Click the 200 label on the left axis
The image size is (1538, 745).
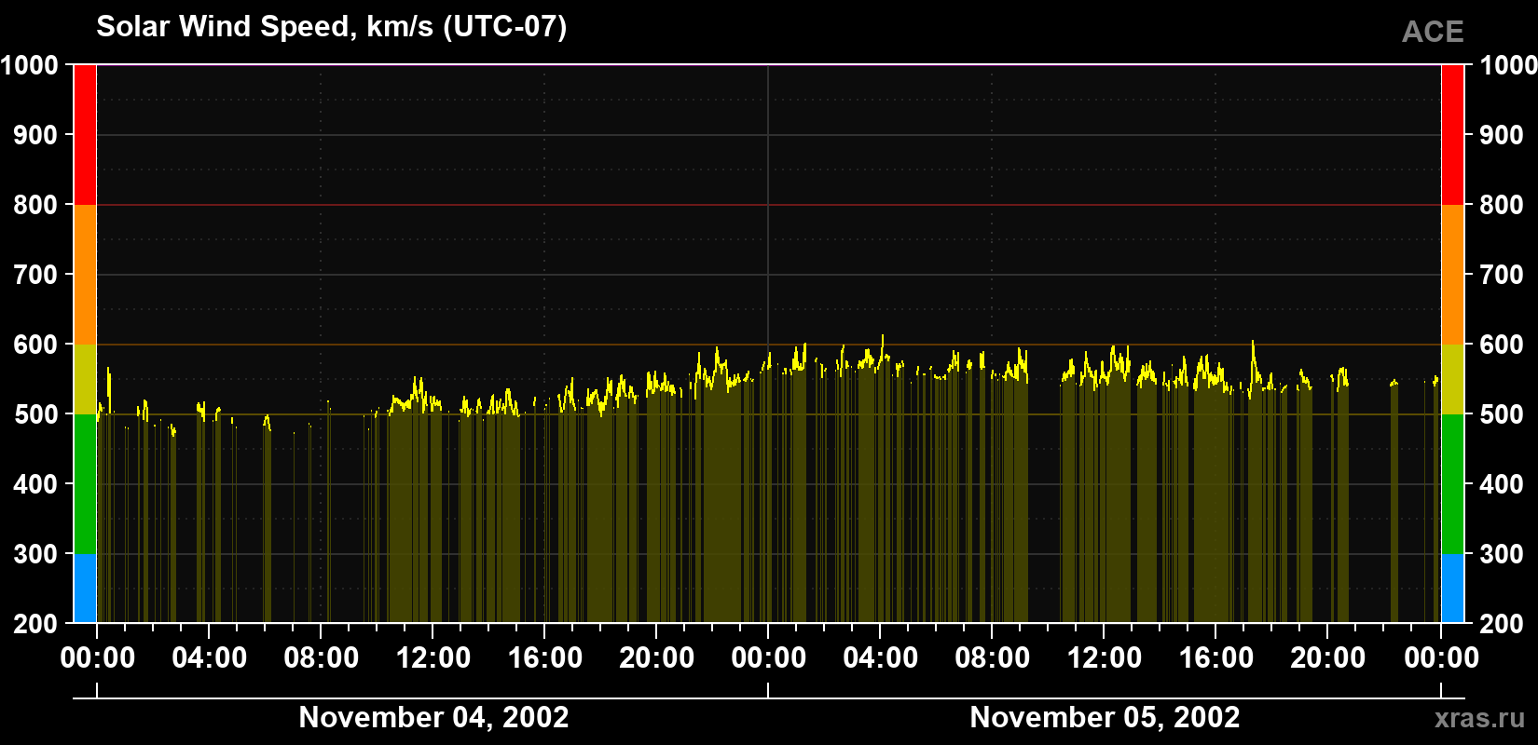(x=35, y=624)
